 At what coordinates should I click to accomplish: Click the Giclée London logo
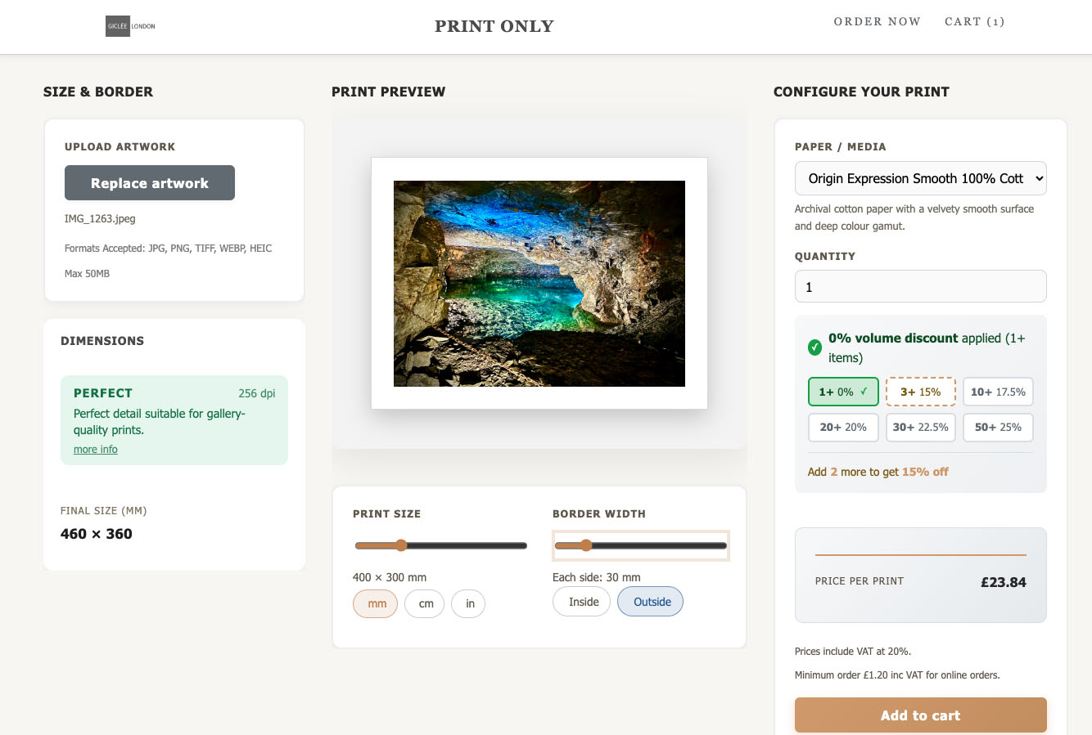[131, 26]
